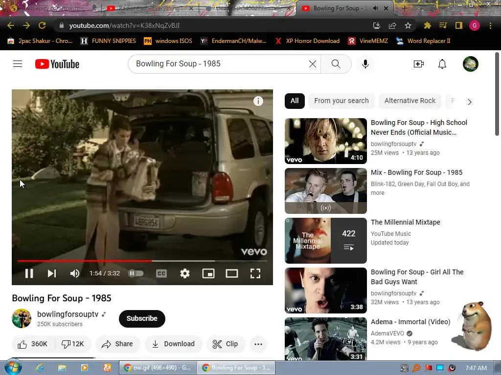
Task: Download the video
Action: (174, 344)
